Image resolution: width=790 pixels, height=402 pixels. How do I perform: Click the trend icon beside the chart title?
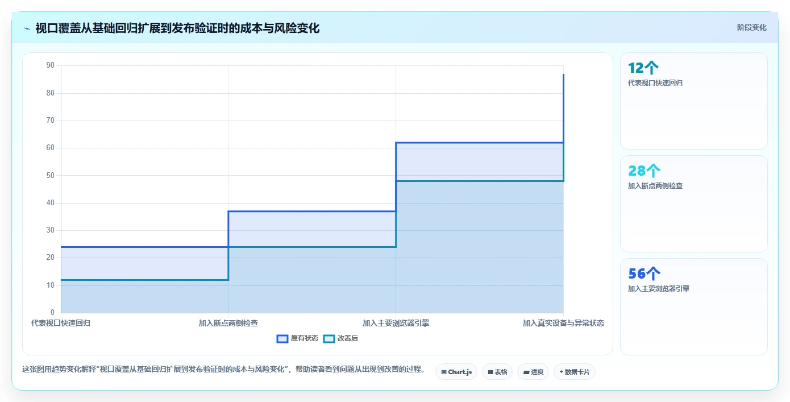[x=27, y=28]
